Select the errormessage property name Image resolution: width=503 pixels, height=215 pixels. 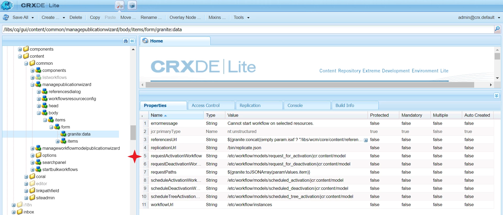coord(164,123)
